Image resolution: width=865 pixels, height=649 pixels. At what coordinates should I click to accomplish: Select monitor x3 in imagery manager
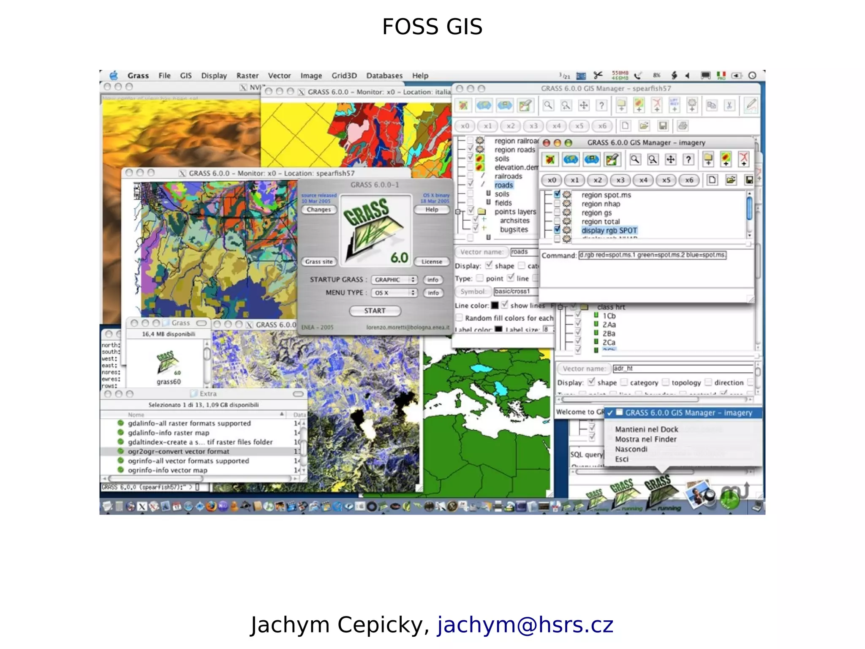pyautogui.click(x=620, y=180)
